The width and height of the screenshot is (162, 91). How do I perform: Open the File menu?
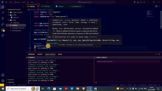(x=6, y=2)
